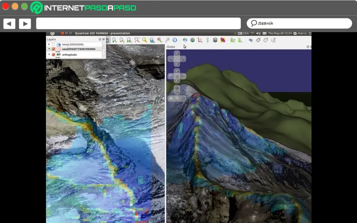This screenshot has height=223, width=357.
Task: Pan the globe view down arrow
Action: (x=177, y=64)
